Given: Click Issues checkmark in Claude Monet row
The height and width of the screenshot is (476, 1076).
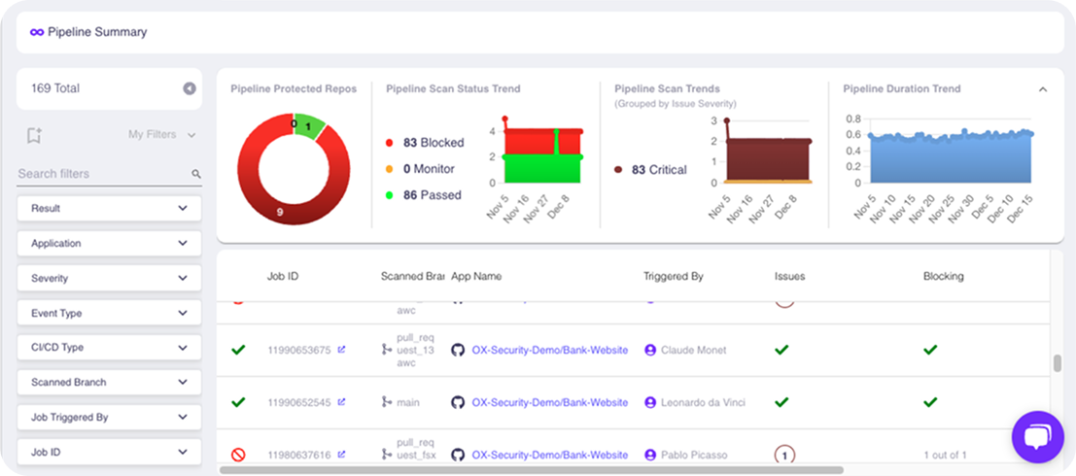Looking at the screenshot, I should point(781,350).
